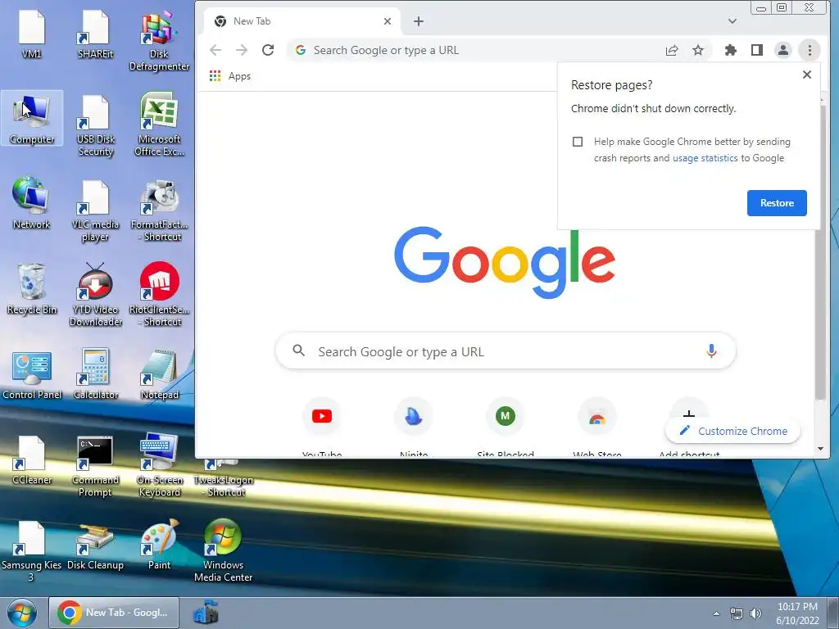Select the Disk Defragmenter shortcut
839x629 pixels.
click(x=159, y=40)
